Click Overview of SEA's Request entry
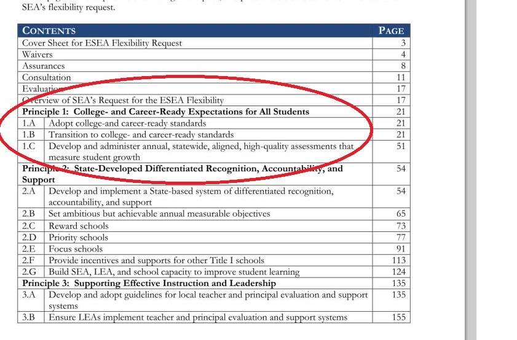 click(123, 100)
